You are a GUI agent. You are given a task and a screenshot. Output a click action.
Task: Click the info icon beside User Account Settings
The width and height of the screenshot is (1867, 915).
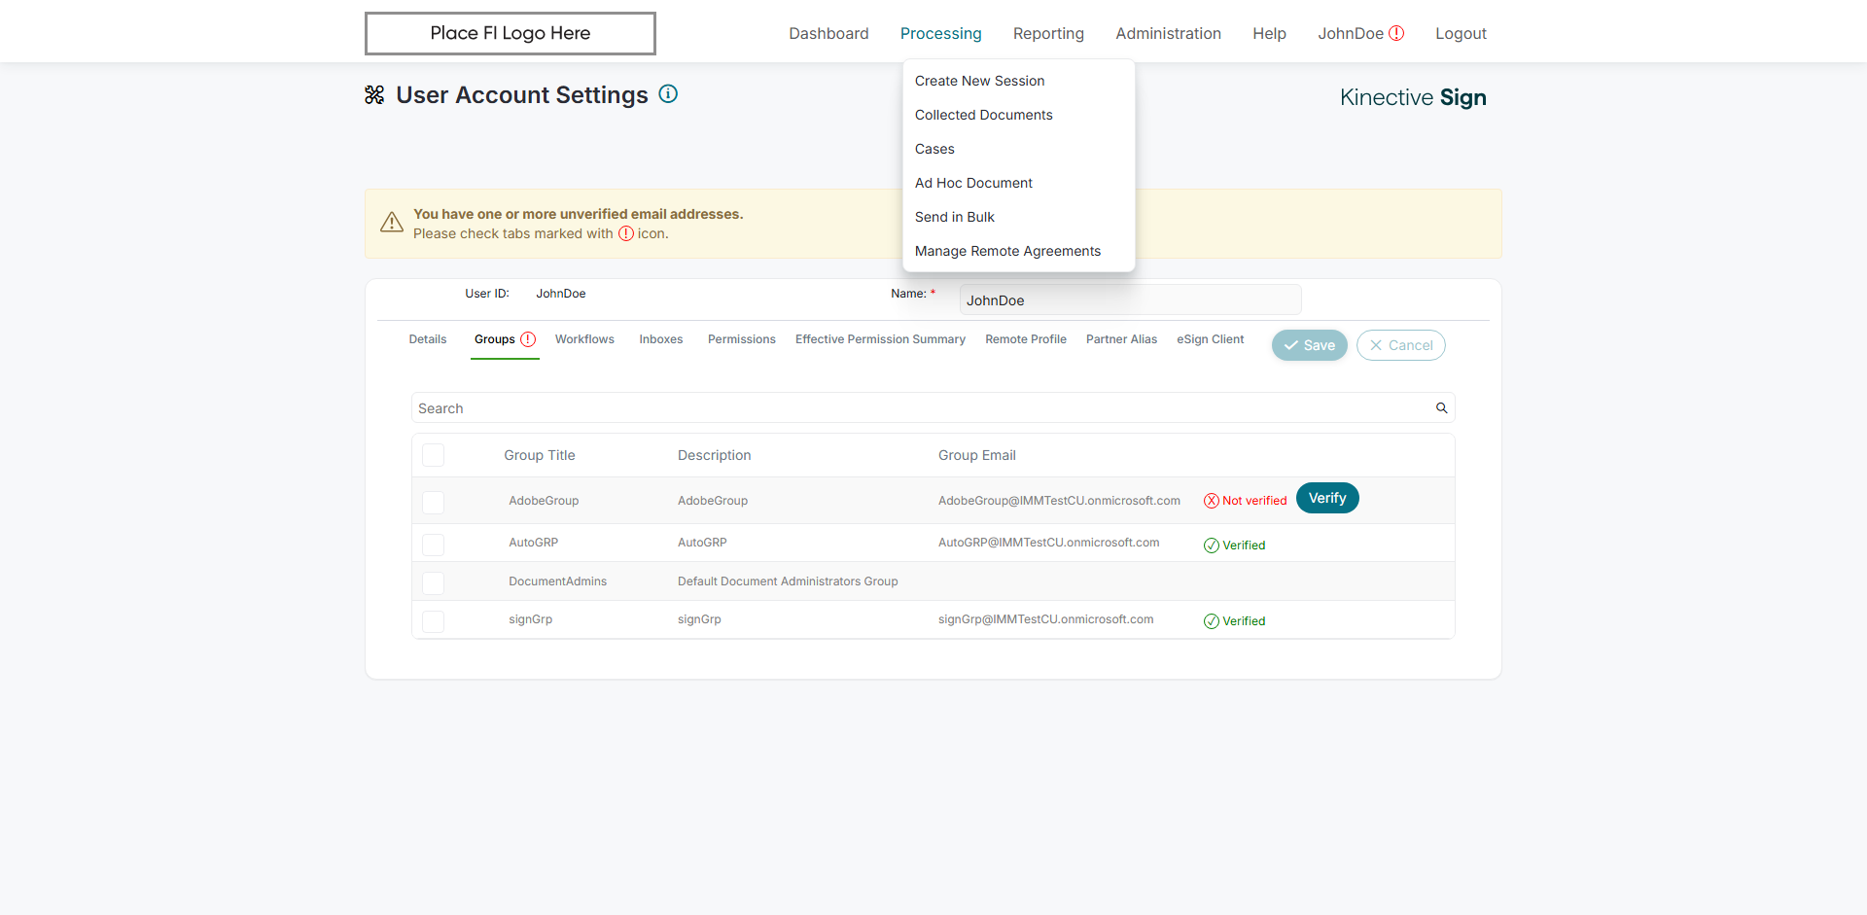pyautogui.click(x=668, y=94)
